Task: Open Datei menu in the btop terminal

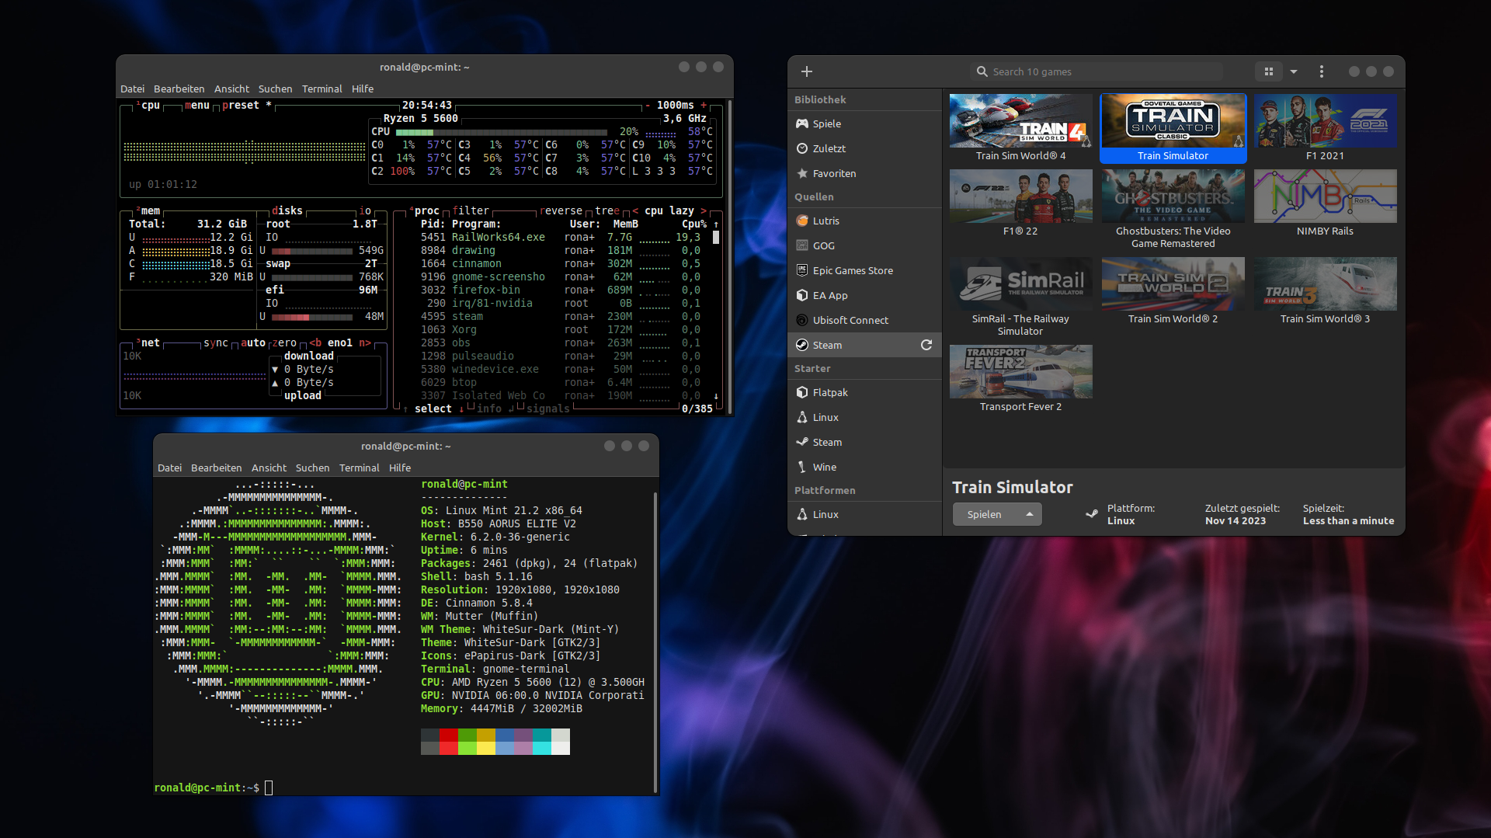Action: [132, 89]
